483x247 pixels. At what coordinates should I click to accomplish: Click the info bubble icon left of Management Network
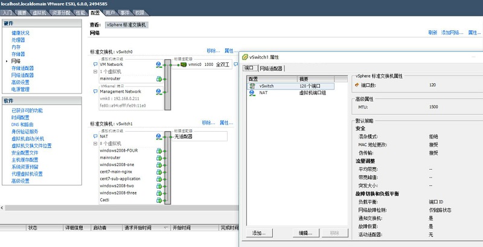pyautogui.click(x=95, y=92)
